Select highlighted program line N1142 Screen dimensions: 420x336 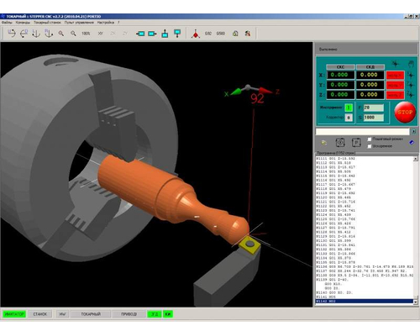[x=365, y=302]
